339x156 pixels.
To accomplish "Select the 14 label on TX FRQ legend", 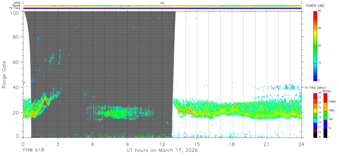I will [319, 113].
